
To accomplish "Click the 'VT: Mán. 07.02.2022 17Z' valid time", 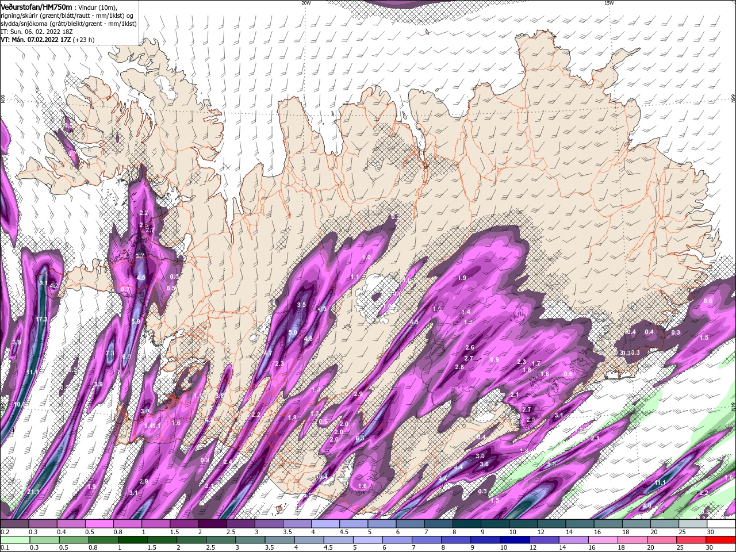I will (36, 40).
